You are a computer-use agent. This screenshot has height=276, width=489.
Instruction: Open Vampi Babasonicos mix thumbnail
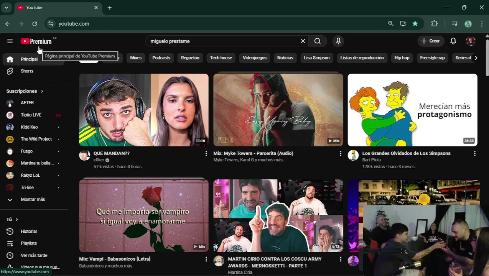click(x=144, y=215)
